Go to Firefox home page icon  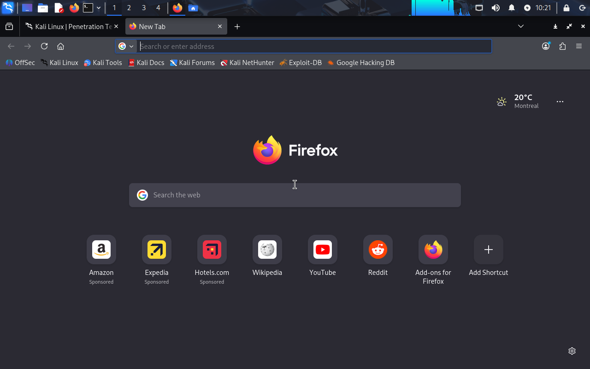click(x=60, y=46)
